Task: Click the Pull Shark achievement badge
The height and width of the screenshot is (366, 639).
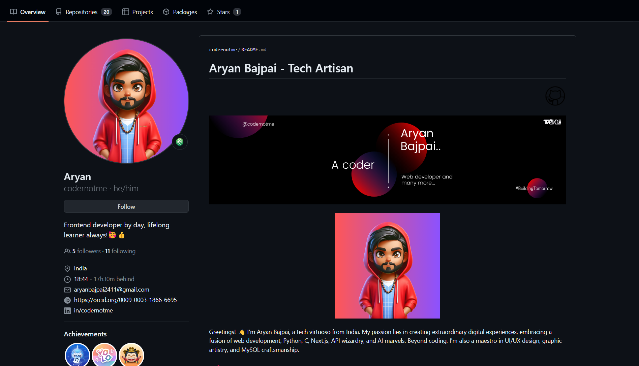Action: tap(77, 354)
